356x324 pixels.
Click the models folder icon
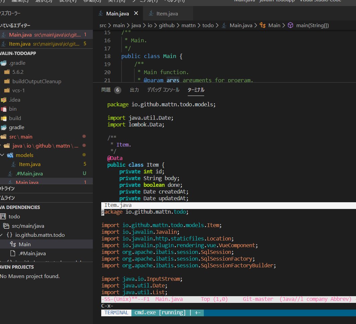[x=10, y=155]
